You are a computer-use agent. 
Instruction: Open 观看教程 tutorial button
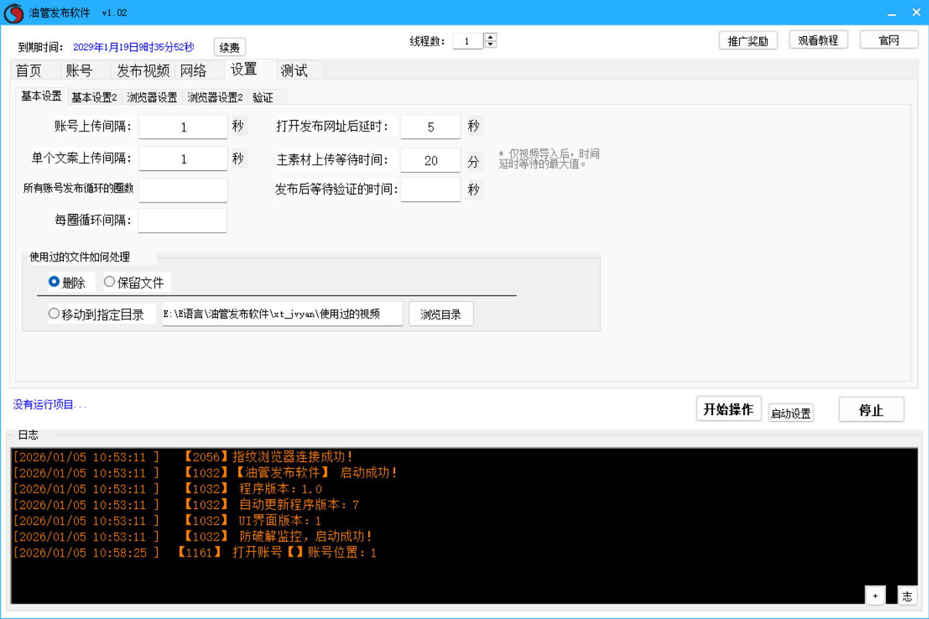818,40
